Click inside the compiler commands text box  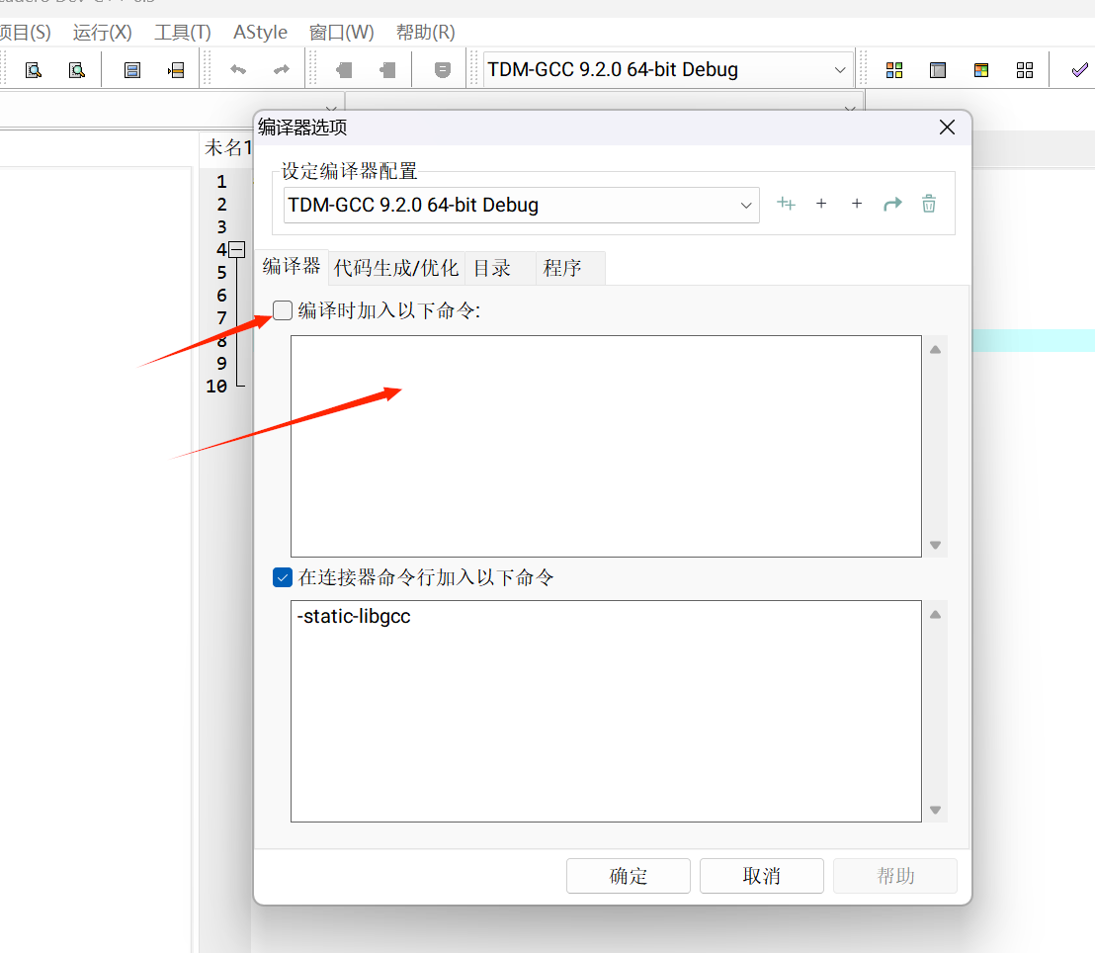tap(606, 446)
